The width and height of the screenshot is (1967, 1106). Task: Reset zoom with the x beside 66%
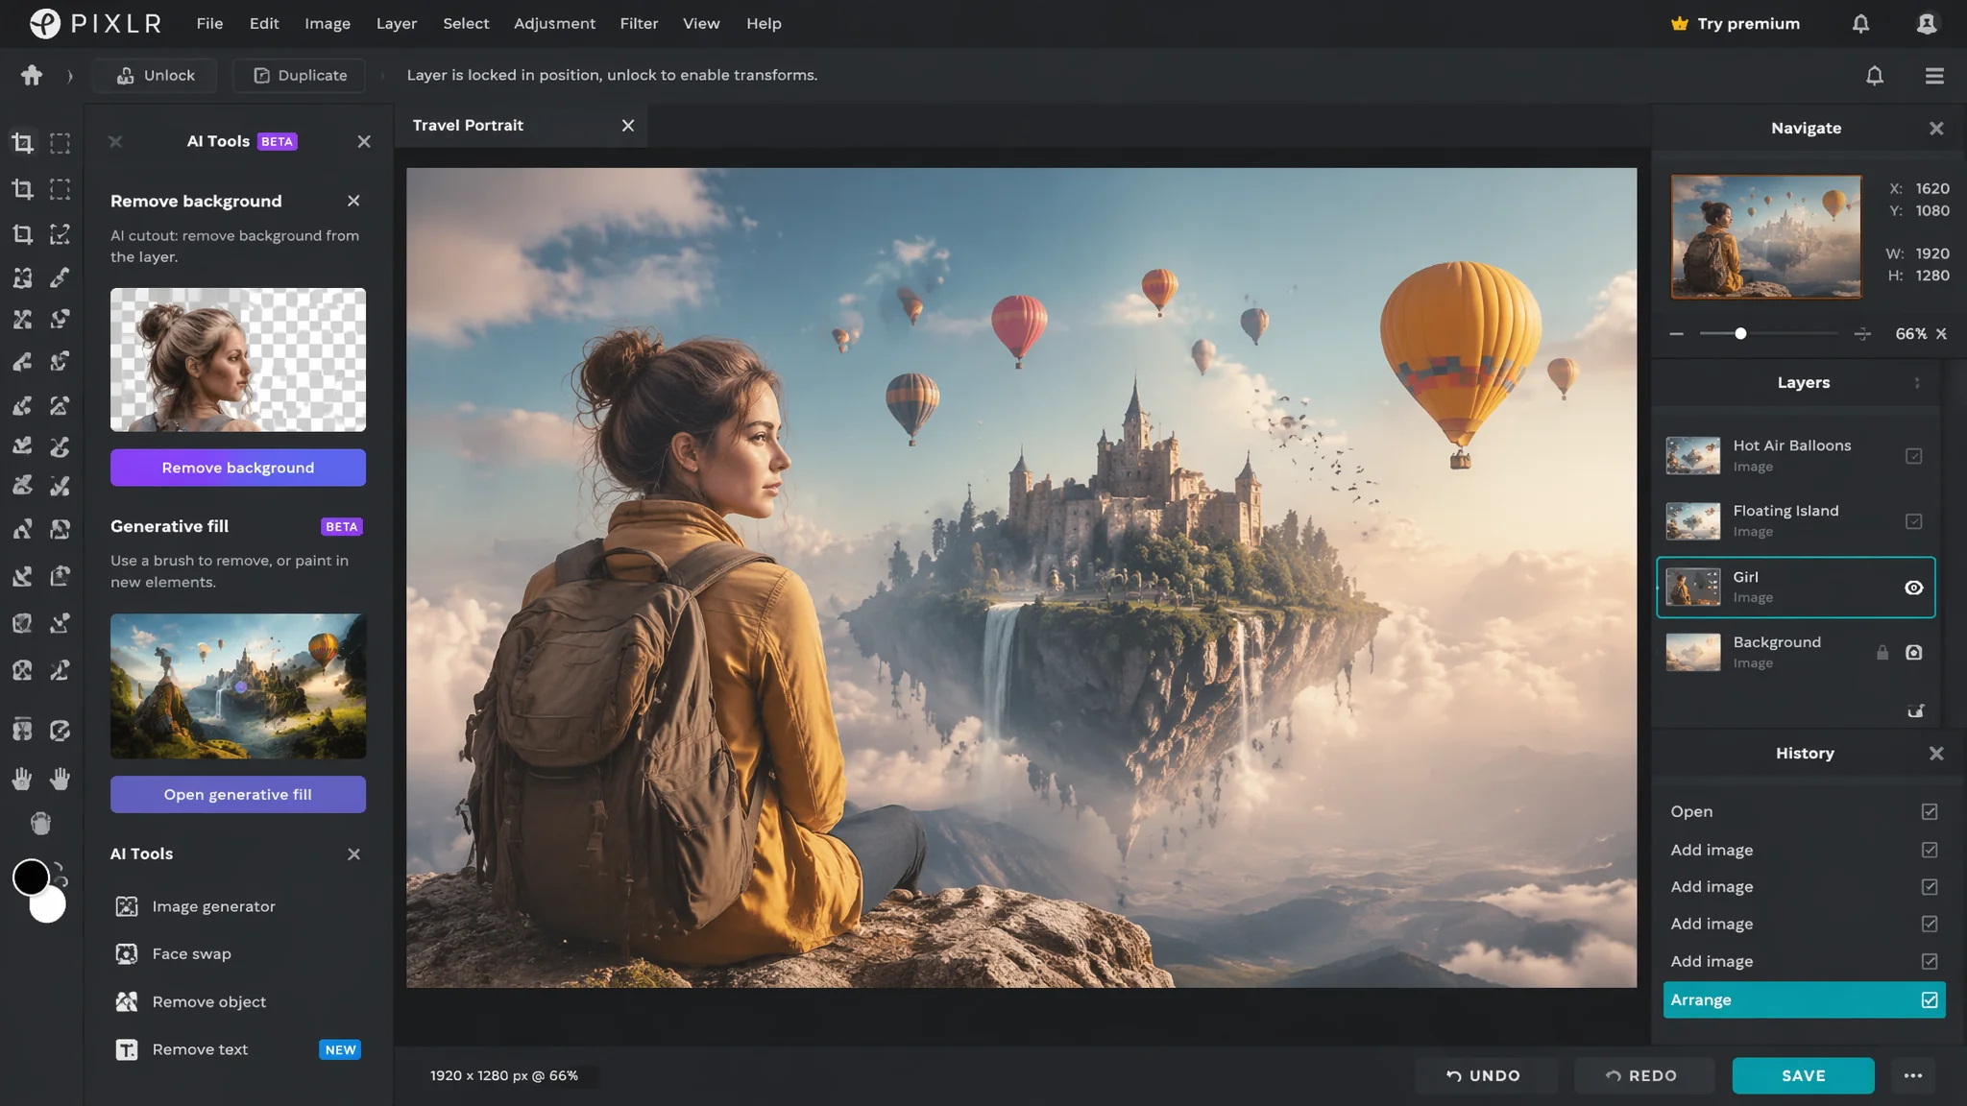pos(1941,334)
